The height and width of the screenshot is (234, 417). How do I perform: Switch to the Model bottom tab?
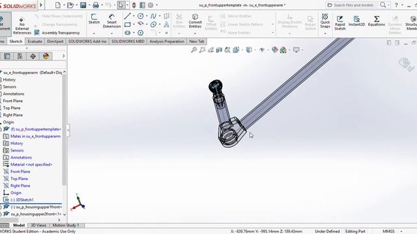click(19, 226)
